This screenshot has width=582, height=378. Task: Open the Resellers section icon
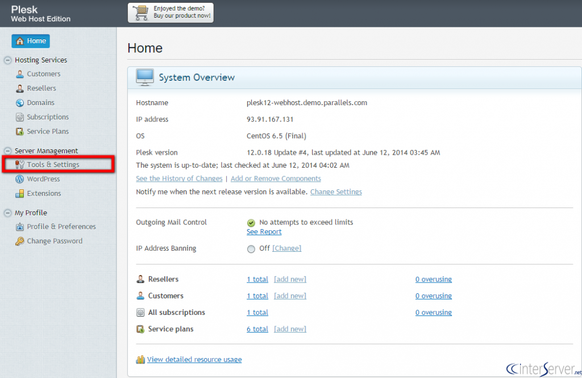20,88
